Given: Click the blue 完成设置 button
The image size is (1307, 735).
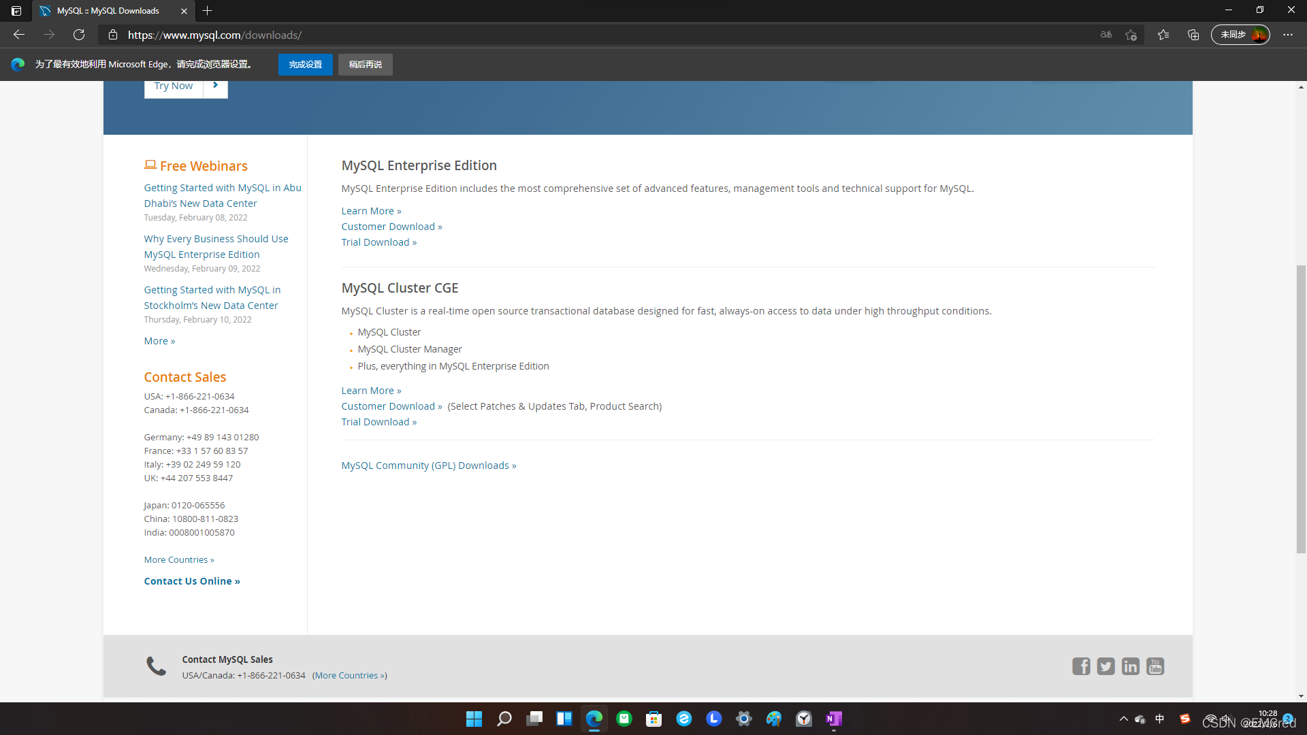Looking at the screenshot, I should tap(305, 65).
